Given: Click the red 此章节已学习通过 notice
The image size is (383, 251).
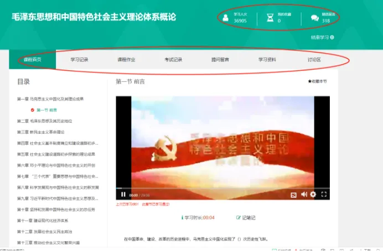Looking at the screenshot, I should (156, 204).
